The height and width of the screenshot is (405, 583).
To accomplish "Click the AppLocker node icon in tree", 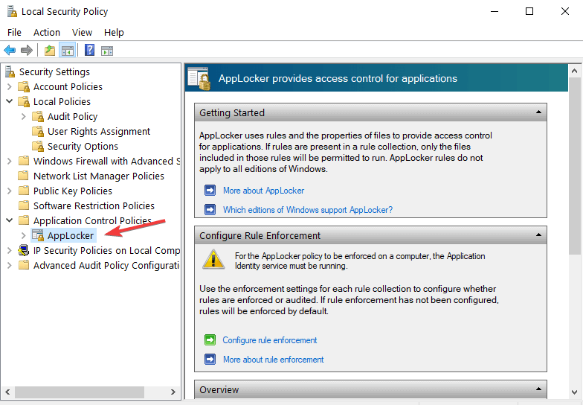I will tap(38, 235).
